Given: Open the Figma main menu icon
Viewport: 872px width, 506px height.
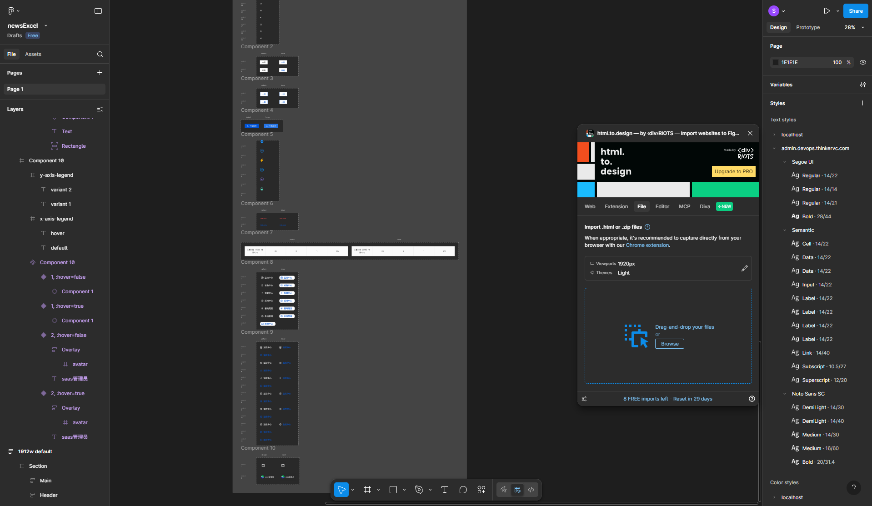Looking at the screenshot, I should pos(11,10).
